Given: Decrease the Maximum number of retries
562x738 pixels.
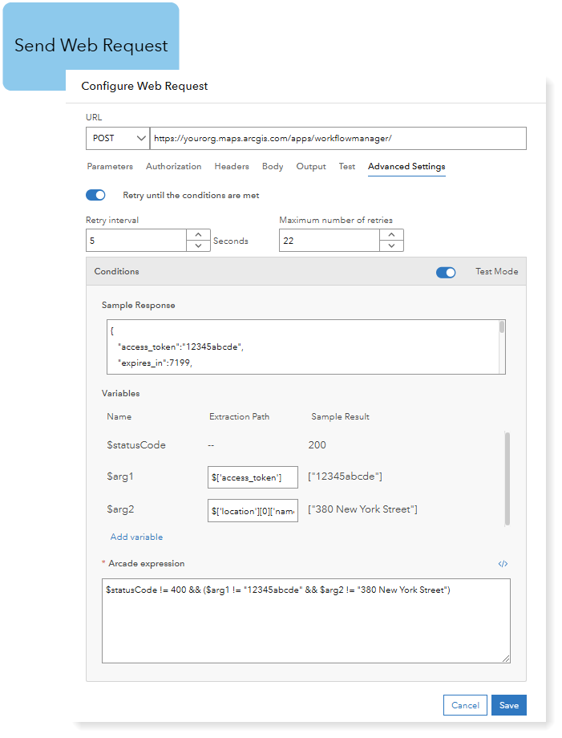Looking at the screenshot, I should click(x=390, y=245).
